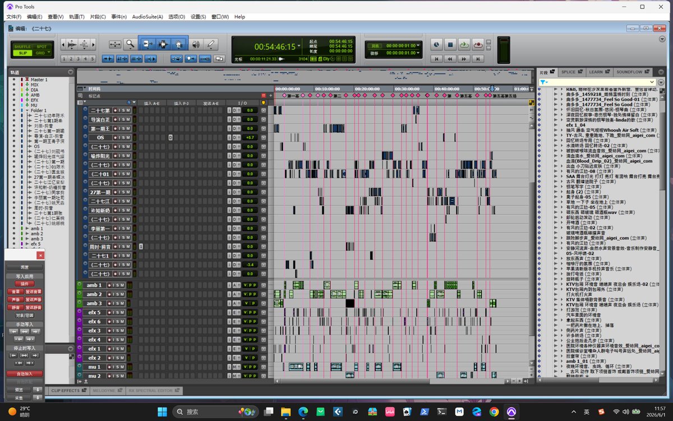Toggle Tab to Transients button
The image size is (673, 421).
pyautogui.click(x=108, y=58)
